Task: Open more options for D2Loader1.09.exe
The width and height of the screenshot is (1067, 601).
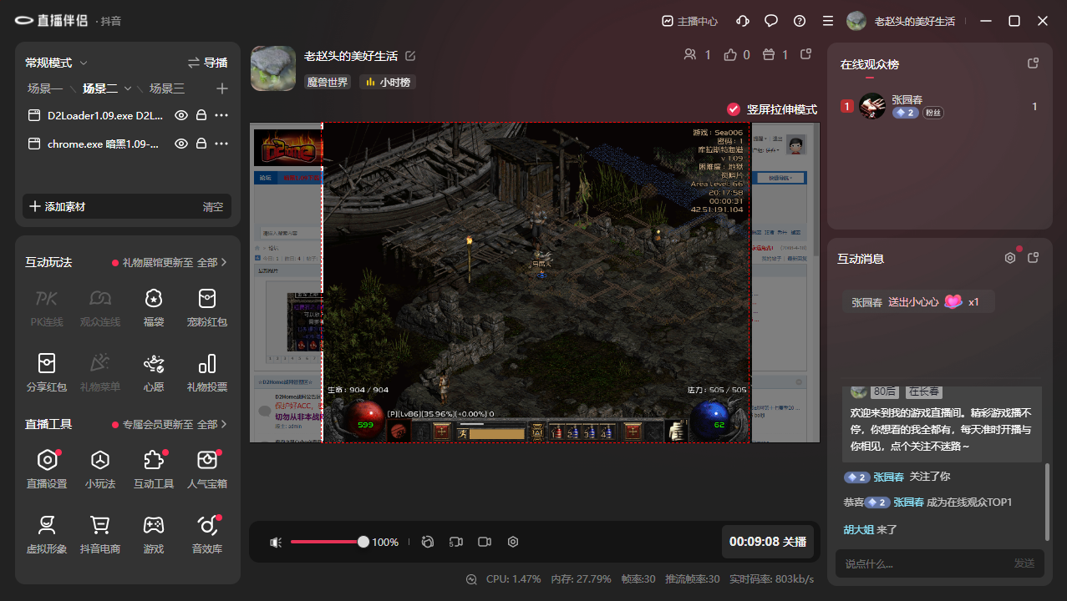Action: coord(221,115)
